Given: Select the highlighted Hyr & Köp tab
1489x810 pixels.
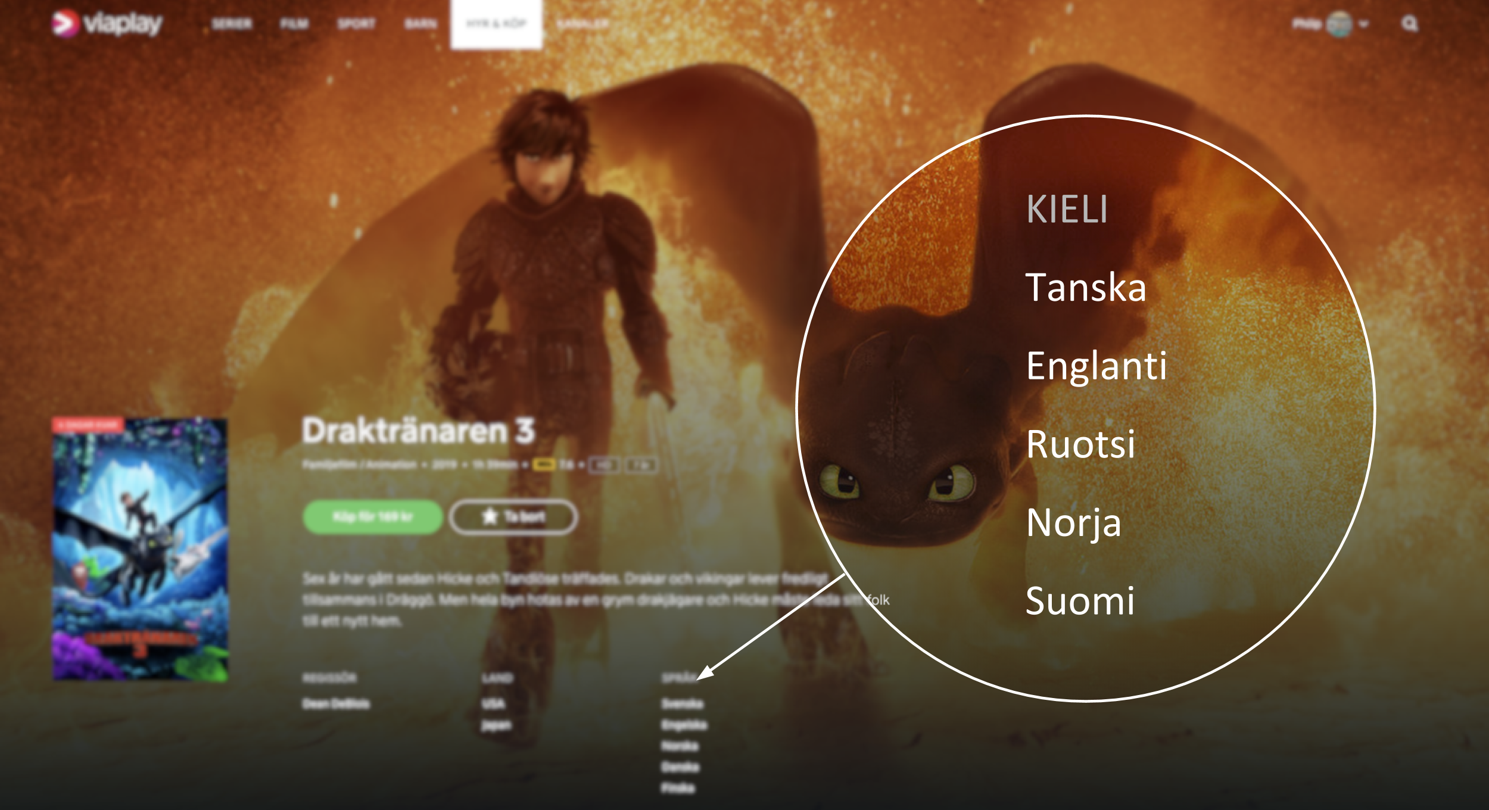Looking at the screenshot, I should 496,24.
